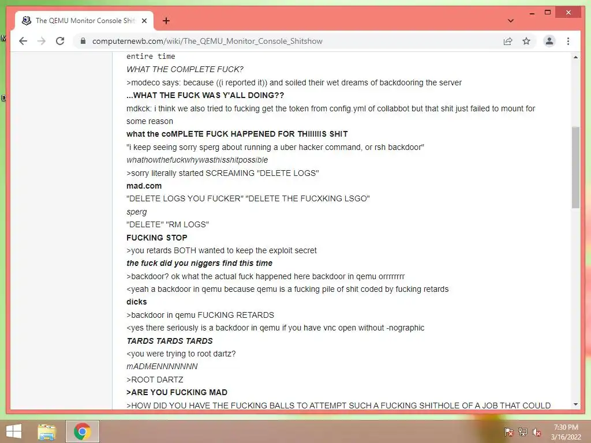The height and width of the screenshot is (443, 591).
Task: Open the clock showing 7:30 PM
Action: click(x=566, y=432)
